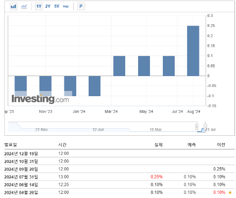Click the P button in chart toolbar

pyautogui.click(x=81, y=7)
